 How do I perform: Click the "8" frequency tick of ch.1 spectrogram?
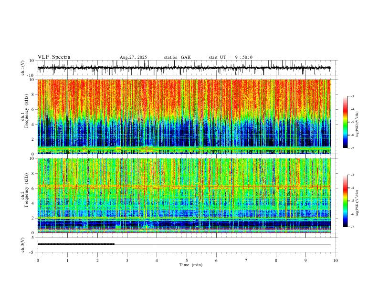click(33, 94)
